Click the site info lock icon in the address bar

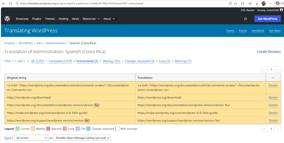pyautogui.click(x=17, y=3)
